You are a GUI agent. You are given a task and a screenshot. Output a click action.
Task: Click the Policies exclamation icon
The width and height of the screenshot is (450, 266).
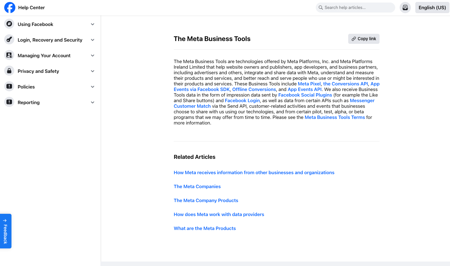[x=9, y=87]
